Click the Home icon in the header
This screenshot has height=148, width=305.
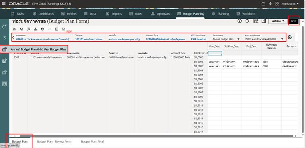coord(264,4)
